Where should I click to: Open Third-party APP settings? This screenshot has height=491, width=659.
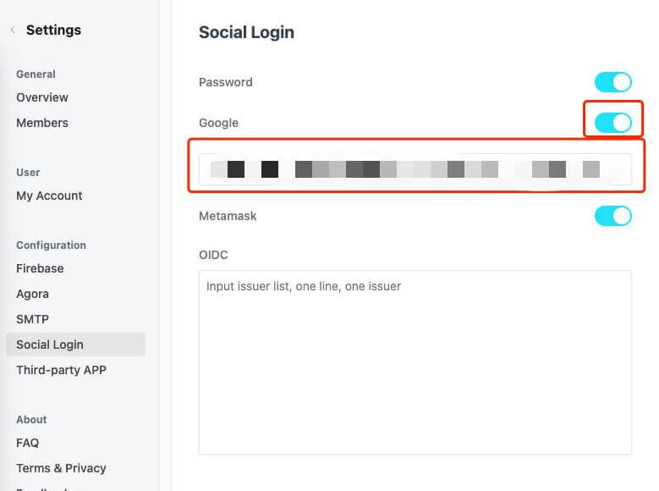point(61,370)
